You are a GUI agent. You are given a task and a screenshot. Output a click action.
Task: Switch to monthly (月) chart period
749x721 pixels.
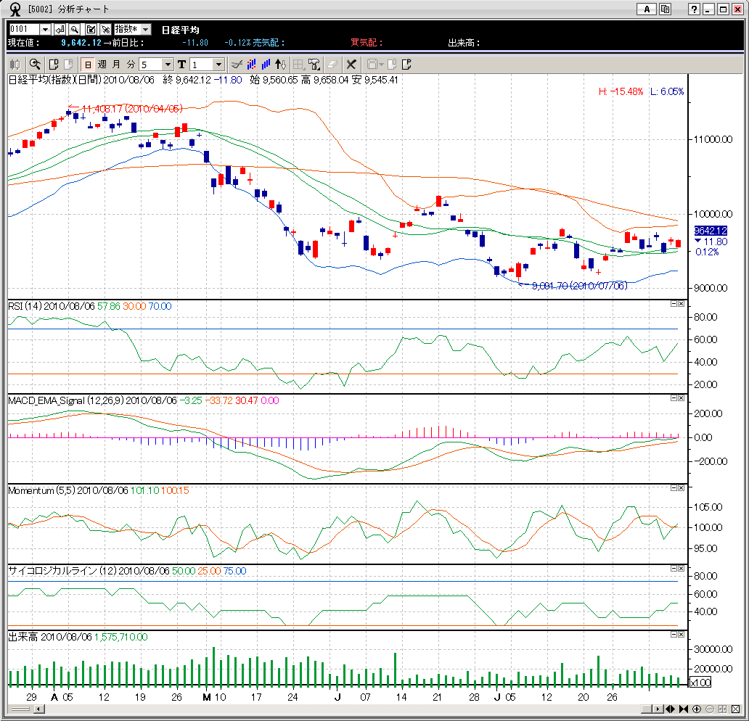tap(116, 65)
